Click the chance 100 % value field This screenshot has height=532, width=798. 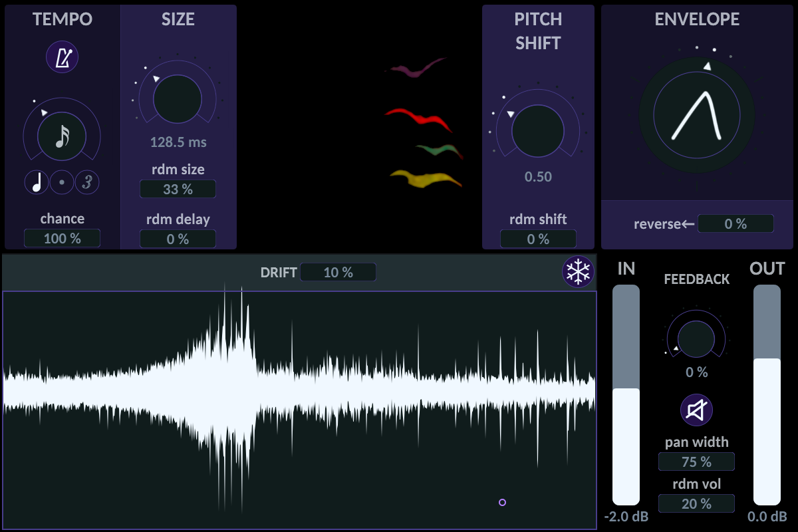tap(63, 238)
